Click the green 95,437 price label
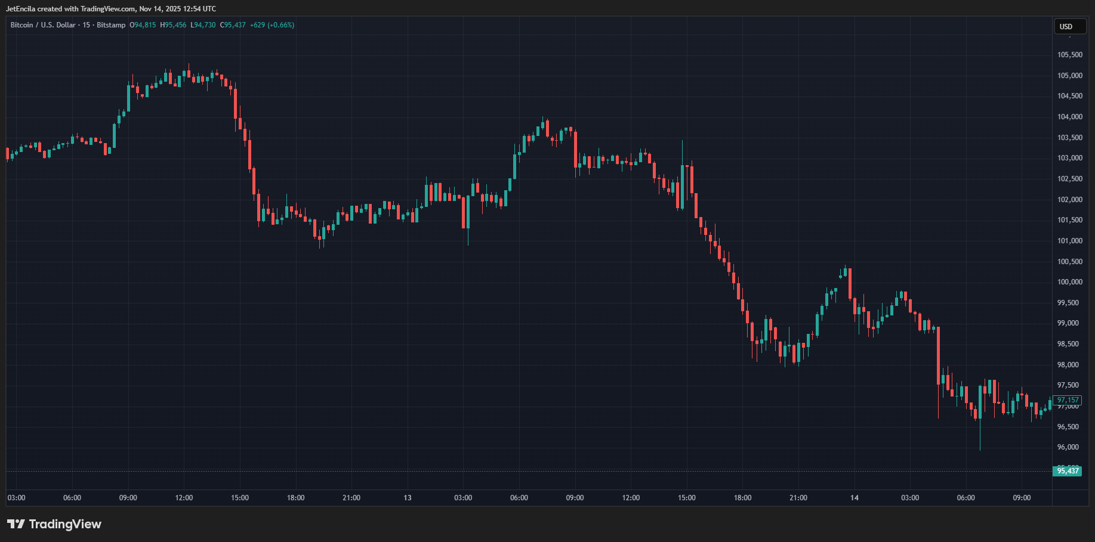1095x542 pixels. 1068,471
